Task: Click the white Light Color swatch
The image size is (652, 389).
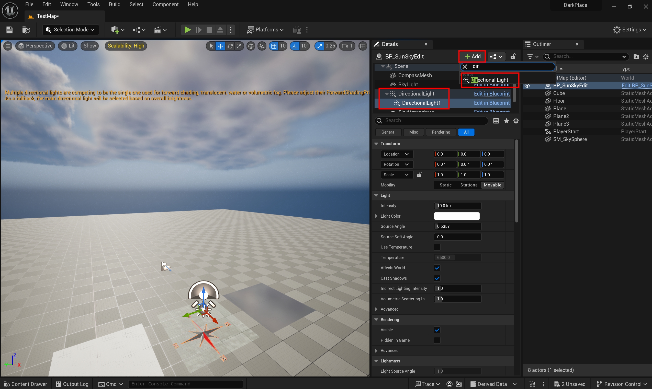Action: pyautogui.click(x=457, y=216)
